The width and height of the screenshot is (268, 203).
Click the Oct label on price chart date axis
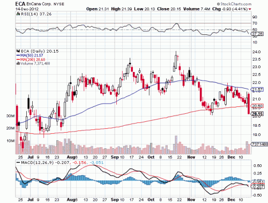(x=151, y=157)
